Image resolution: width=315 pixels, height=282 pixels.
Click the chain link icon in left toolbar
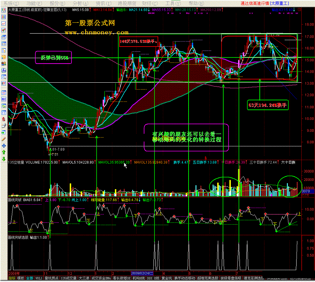[x=4, y=126]
